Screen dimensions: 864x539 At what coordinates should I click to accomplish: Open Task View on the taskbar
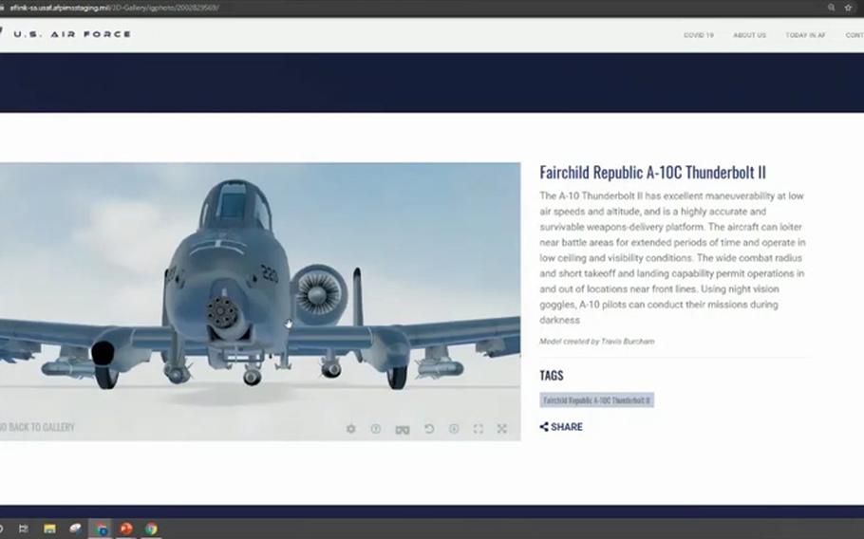click(x=23, y=529)
